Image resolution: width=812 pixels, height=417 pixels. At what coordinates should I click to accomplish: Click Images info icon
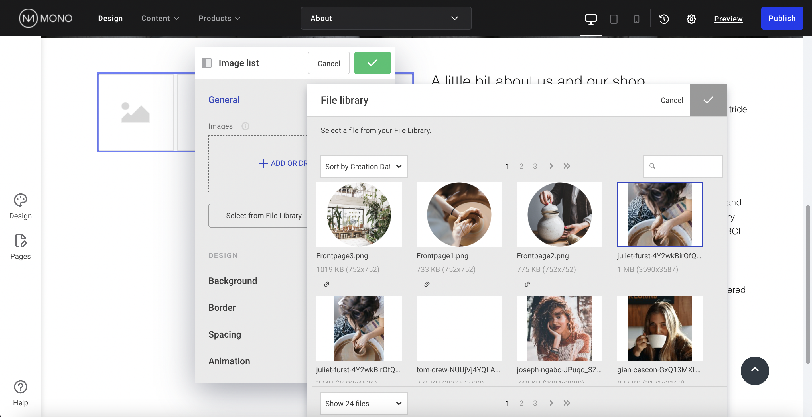point(245,126)
